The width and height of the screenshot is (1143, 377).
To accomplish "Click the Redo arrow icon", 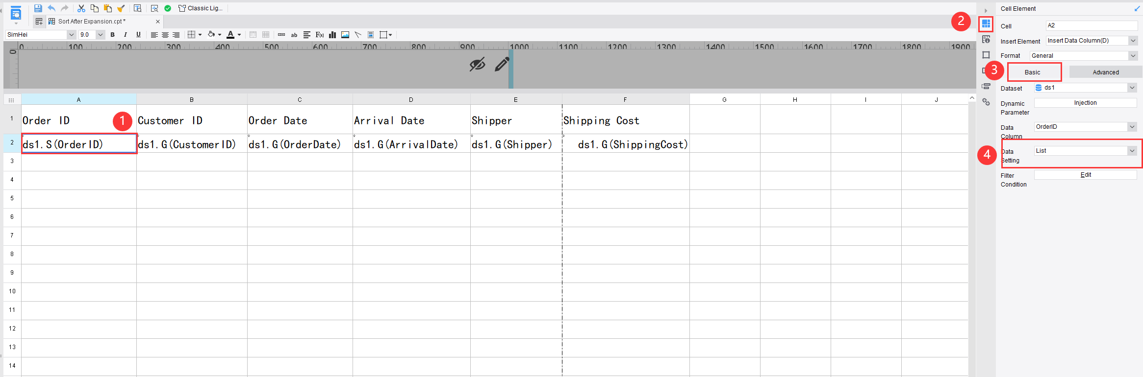I will (x=64, y=8).
